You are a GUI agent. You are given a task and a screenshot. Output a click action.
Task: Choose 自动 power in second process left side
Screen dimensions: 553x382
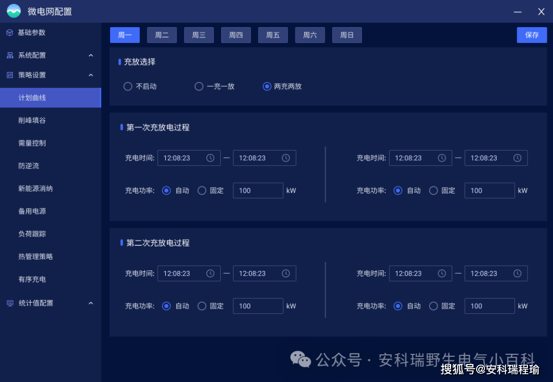(166, 306)
